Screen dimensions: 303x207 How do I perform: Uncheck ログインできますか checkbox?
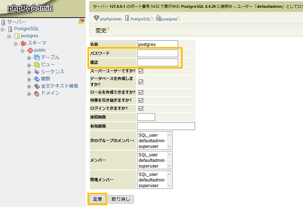tap(141, 108)
